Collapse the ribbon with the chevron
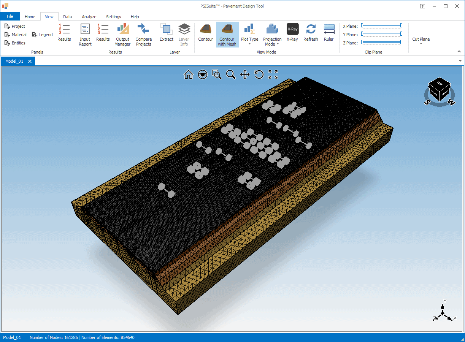 point(459,51)
